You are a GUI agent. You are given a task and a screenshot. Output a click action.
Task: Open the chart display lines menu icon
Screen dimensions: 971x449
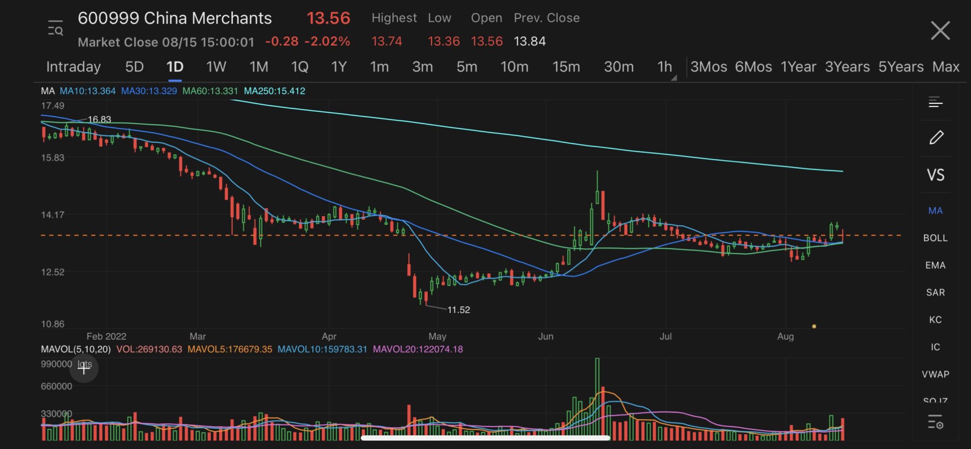[935, 102]
